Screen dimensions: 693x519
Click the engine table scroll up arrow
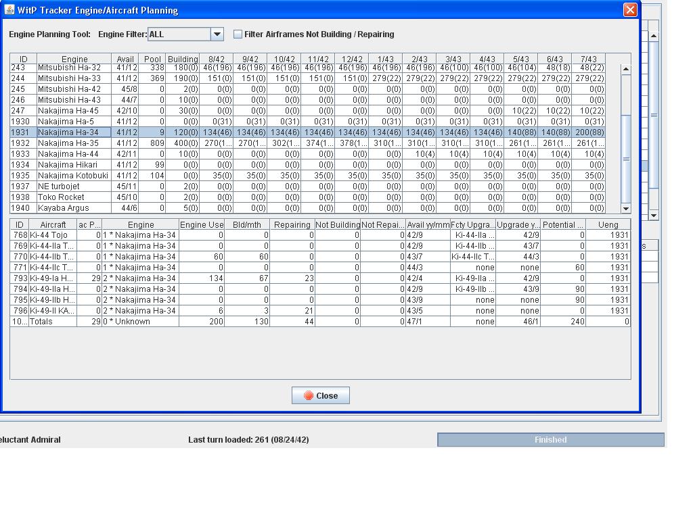point(626,70)
